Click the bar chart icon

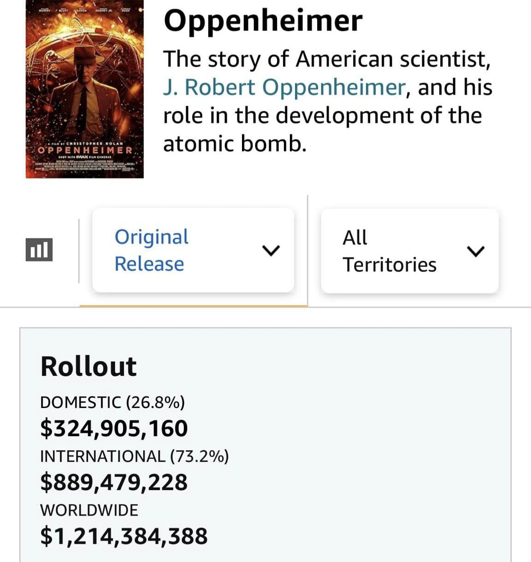39,250
